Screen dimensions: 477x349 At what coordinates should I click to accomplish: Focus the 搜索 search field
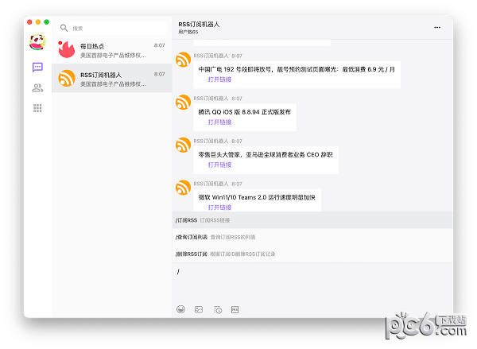(x=111, y=29)
